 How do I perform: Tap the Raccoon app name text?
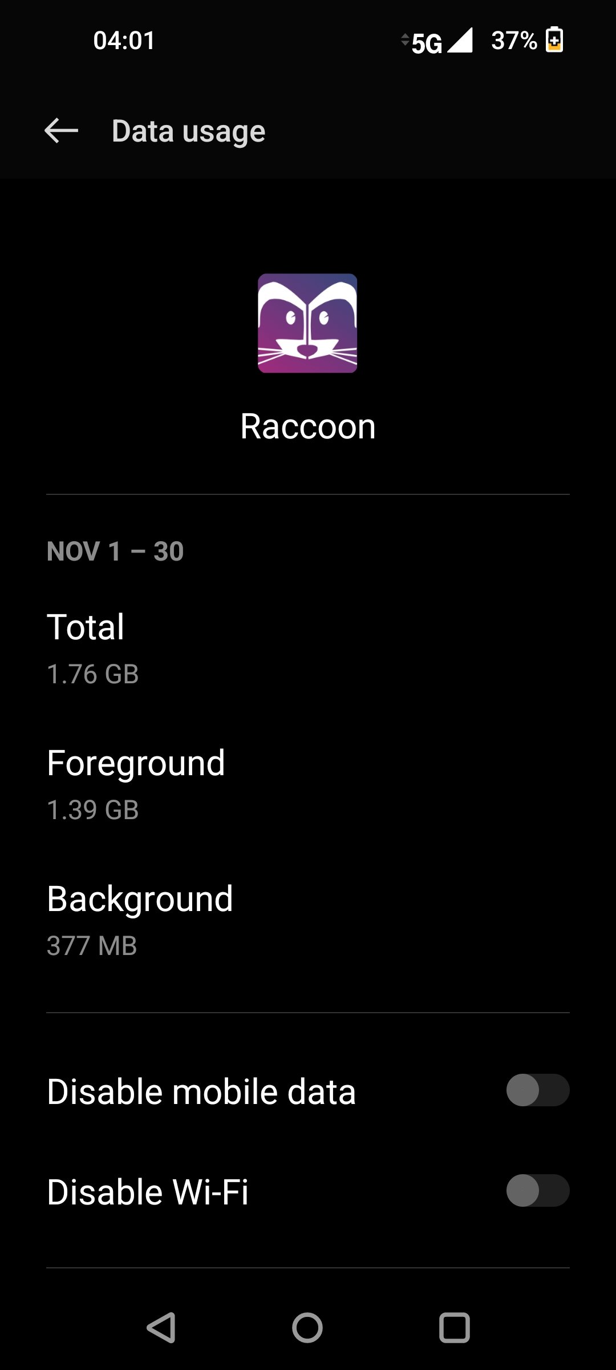(x=308, y=426)
